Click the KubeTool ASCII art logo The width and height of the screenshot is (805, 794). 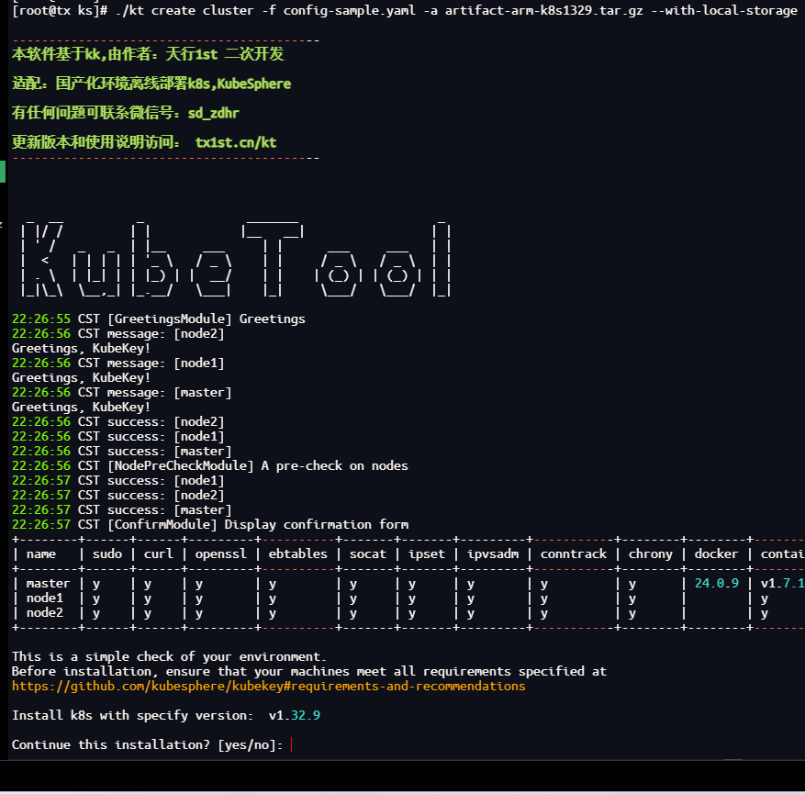(236, 259)
